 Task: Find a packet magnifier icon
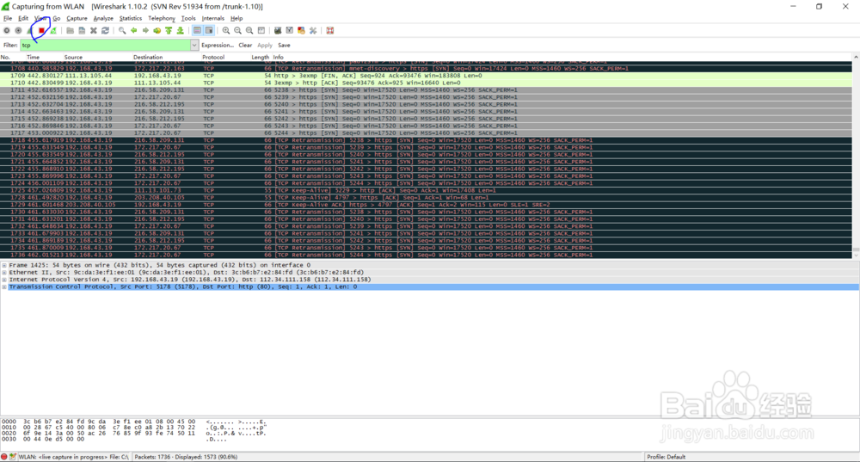(122, 31)
